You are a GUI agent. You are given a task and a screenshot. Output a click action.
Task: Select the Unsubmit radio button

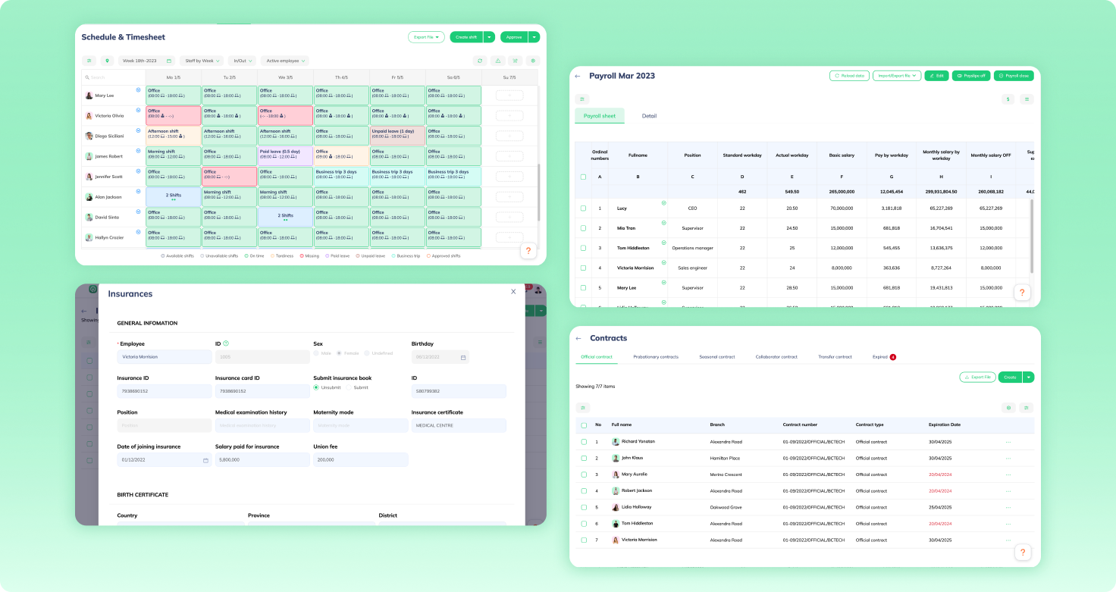(x=317, y=387)
